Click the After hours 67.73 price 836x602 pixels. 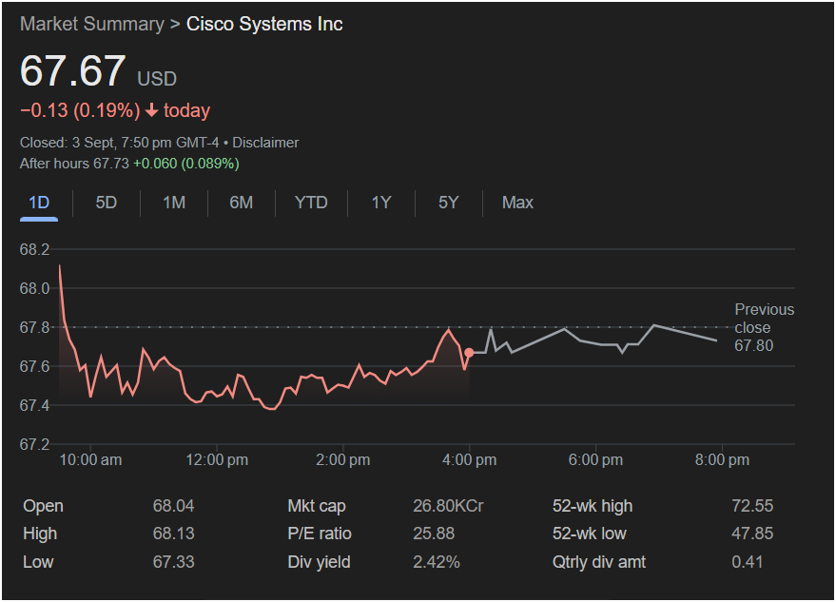click(x=74, y=164)
